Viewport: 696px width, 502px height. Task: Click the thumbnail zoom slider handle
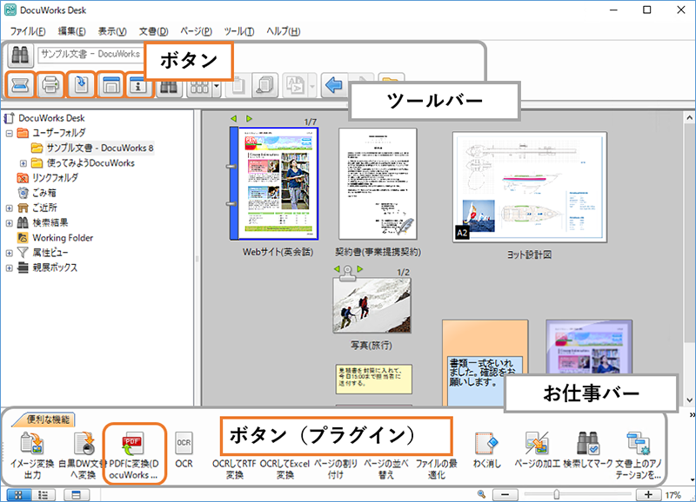pos(556,494)
